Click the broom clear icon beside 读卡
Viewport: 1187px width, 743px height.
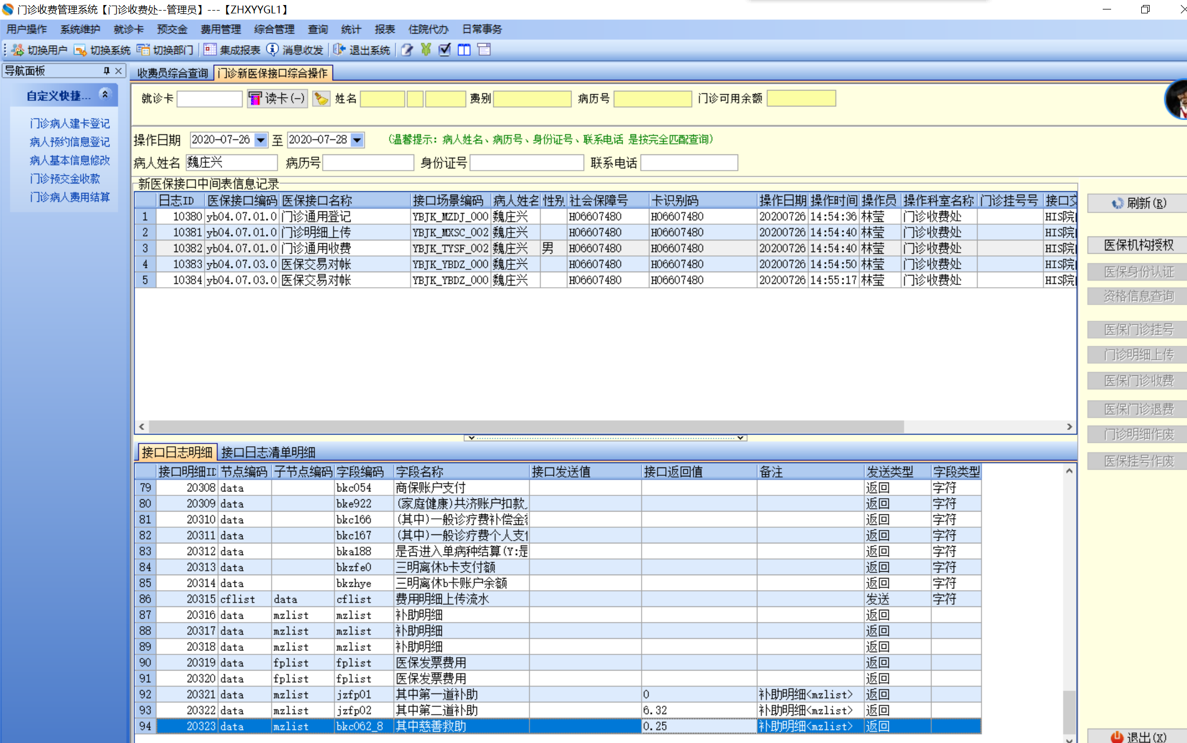pyautogui.click(x=321, y=99)
